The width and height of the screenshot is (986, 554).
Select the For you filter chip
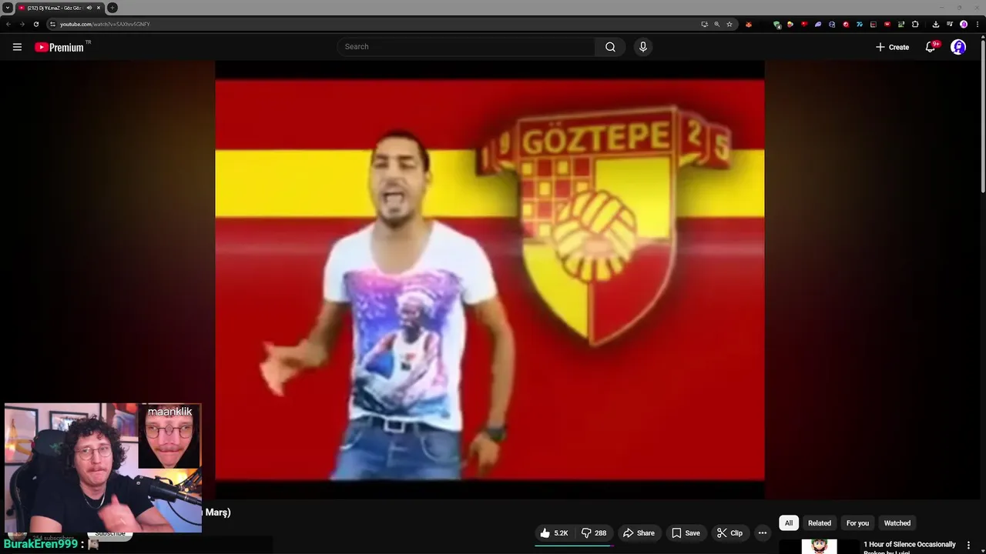coord(857,523)
